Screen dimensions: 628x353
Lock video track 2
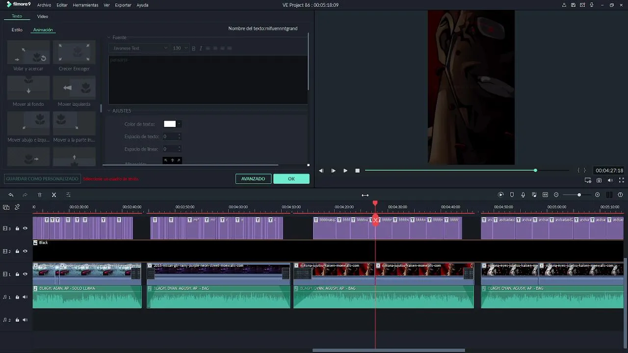click(17, 252)
